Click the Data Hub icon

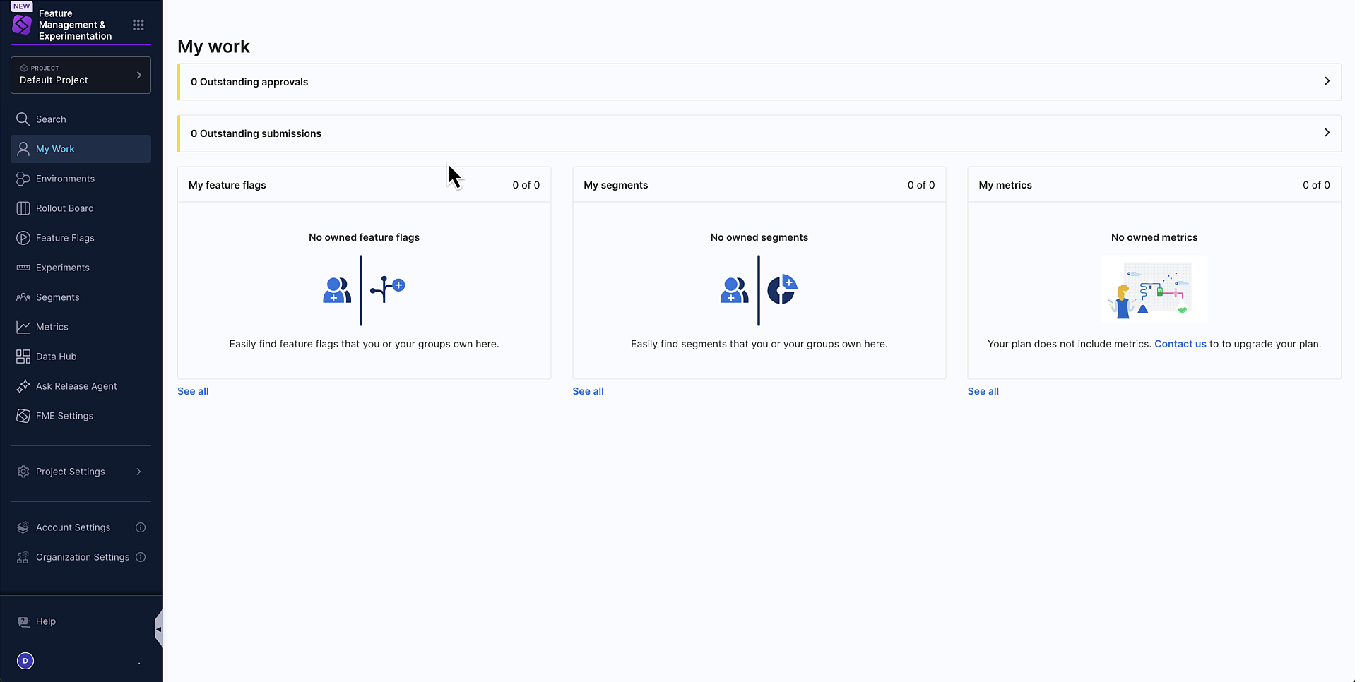(23, 357)
